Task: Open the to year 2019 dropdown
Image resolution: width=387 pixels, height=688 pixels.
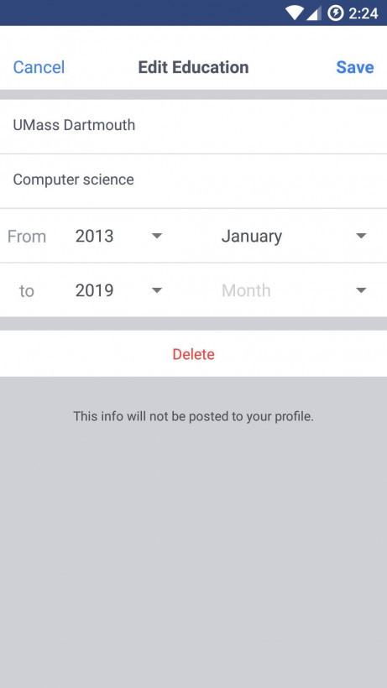Action: click(118, 290)
